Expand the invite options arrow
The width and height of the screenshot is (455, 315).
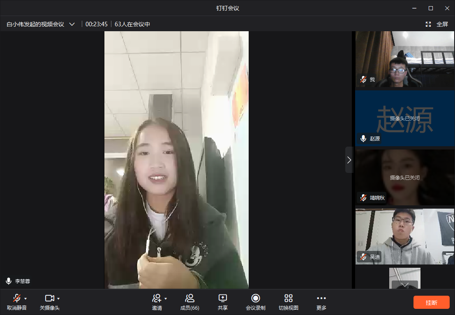(166, 298)
